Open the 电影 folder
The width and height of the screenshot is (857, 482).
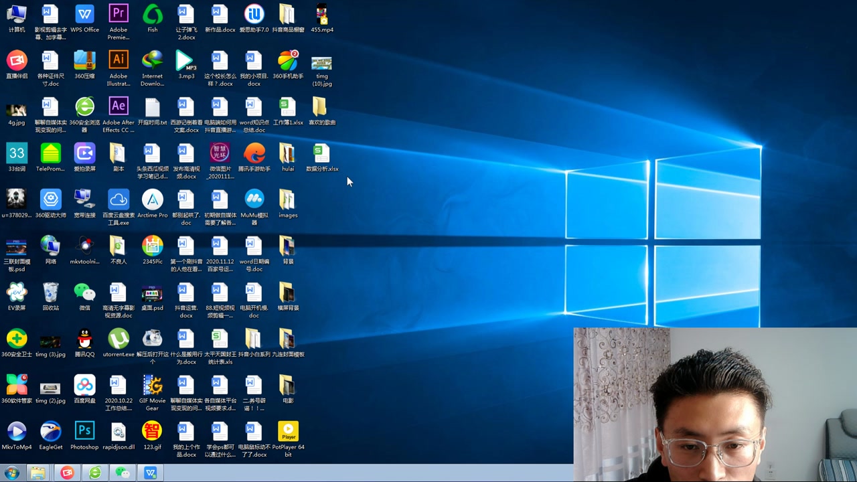pyautogui.click(x=288, y=388)
